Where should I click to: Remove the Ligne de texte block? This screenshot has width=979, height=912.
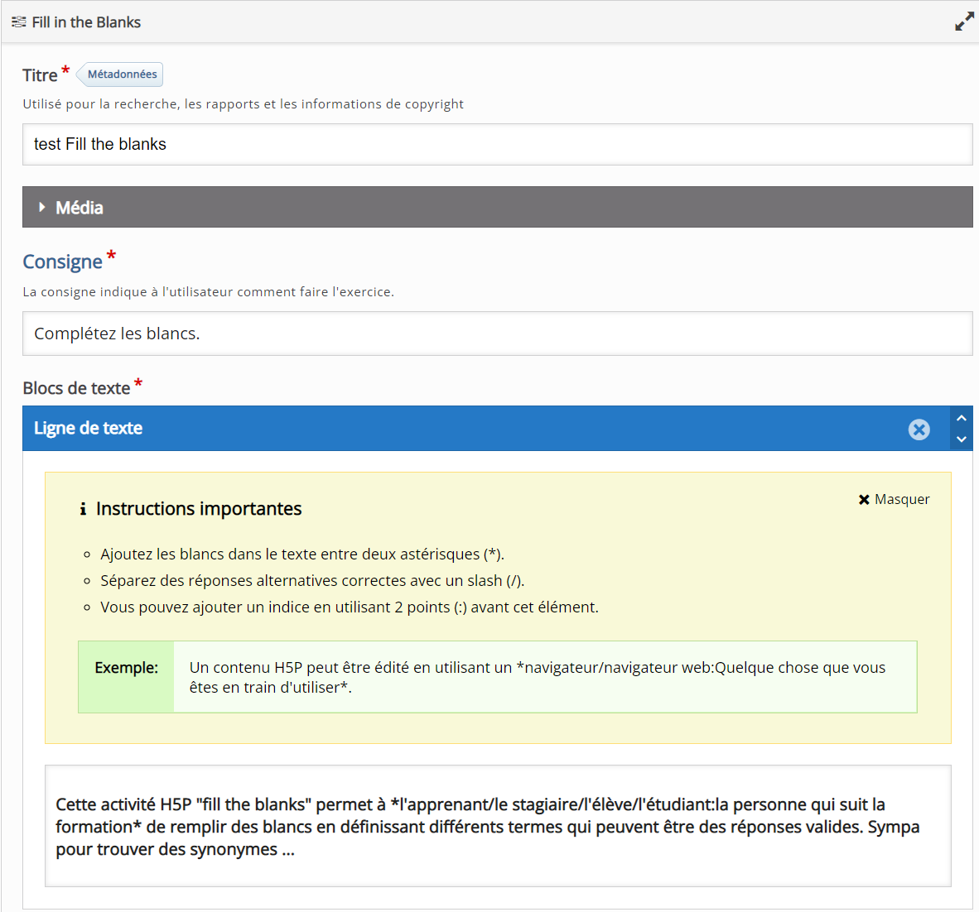click(919, 430)
